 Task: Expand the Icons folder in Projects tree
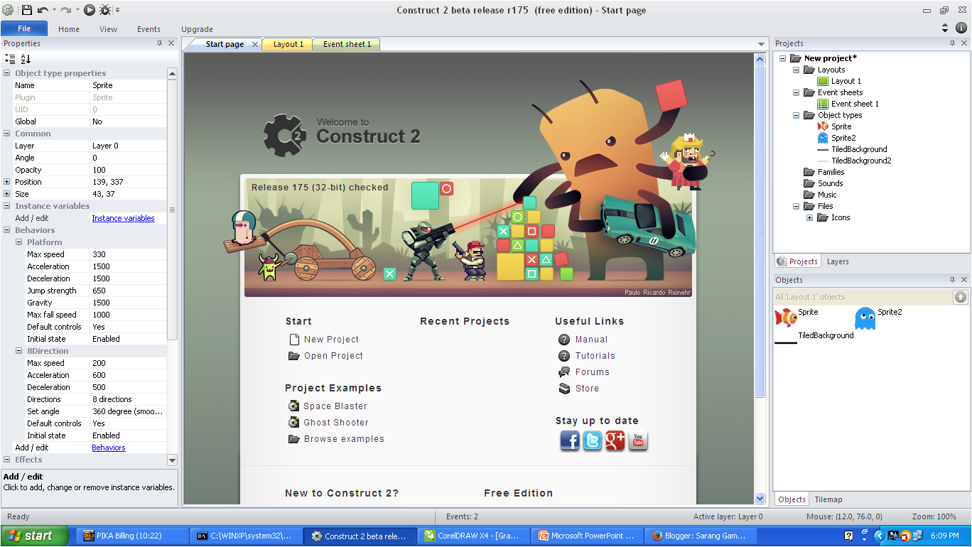[x=811, y=217]
